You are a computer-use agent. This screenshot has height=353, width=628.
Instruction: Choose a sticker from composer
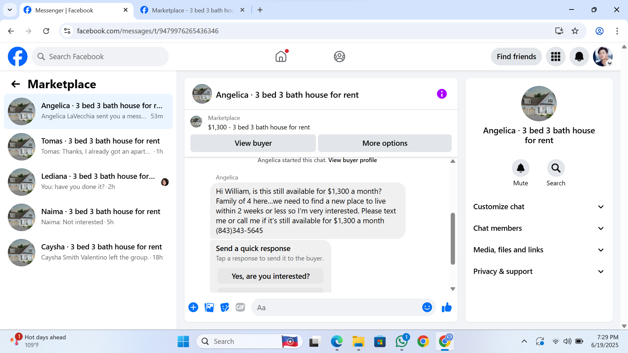tap(225, 308)
